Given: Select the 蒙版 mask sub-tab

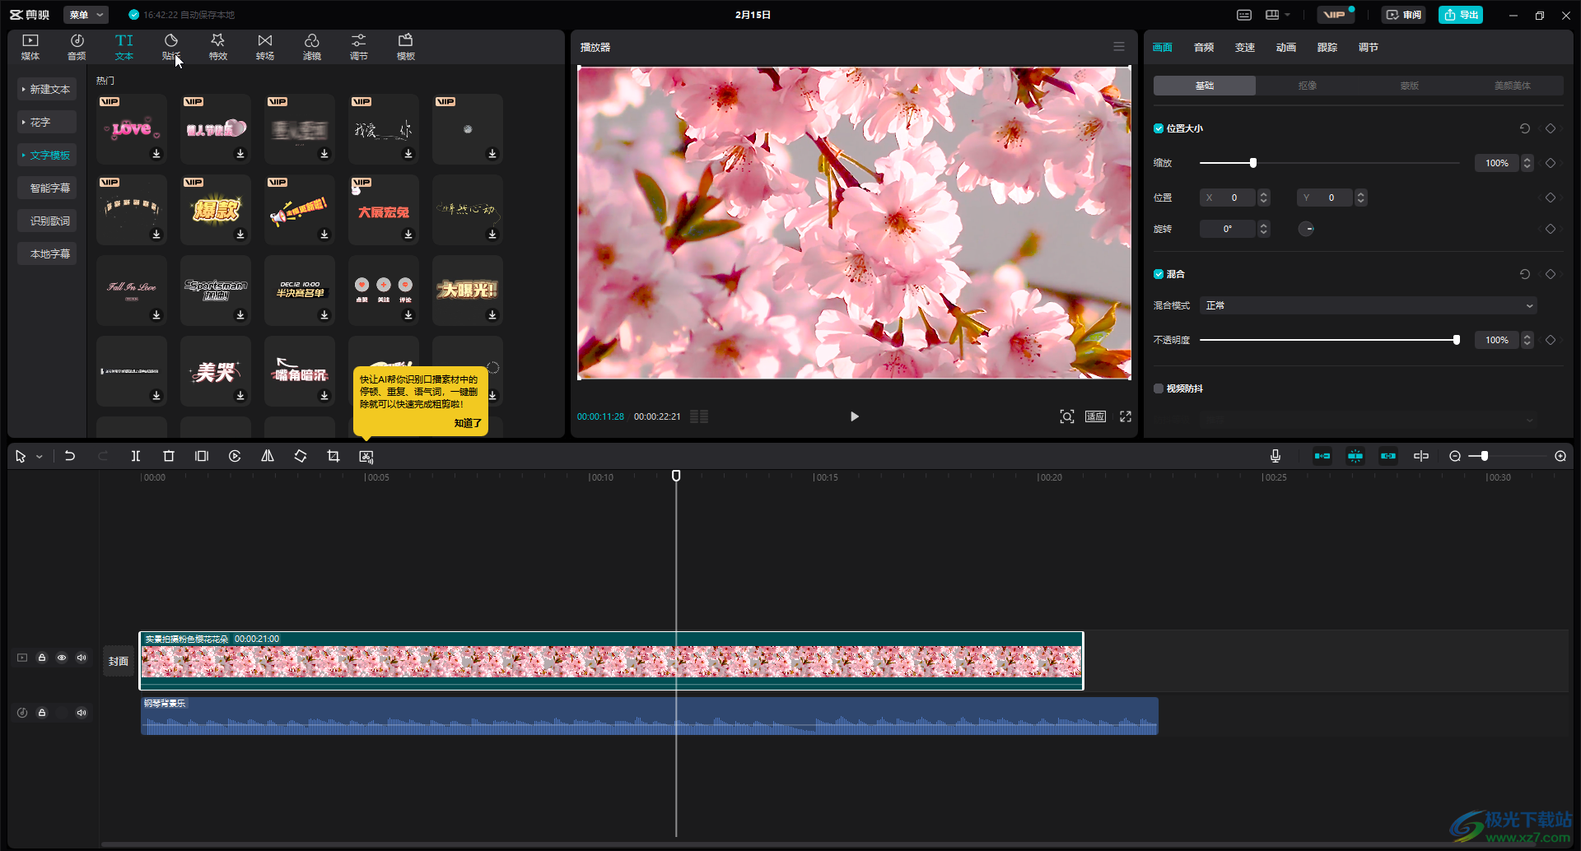Looking at the screenshot, I should pos(1410,86).
